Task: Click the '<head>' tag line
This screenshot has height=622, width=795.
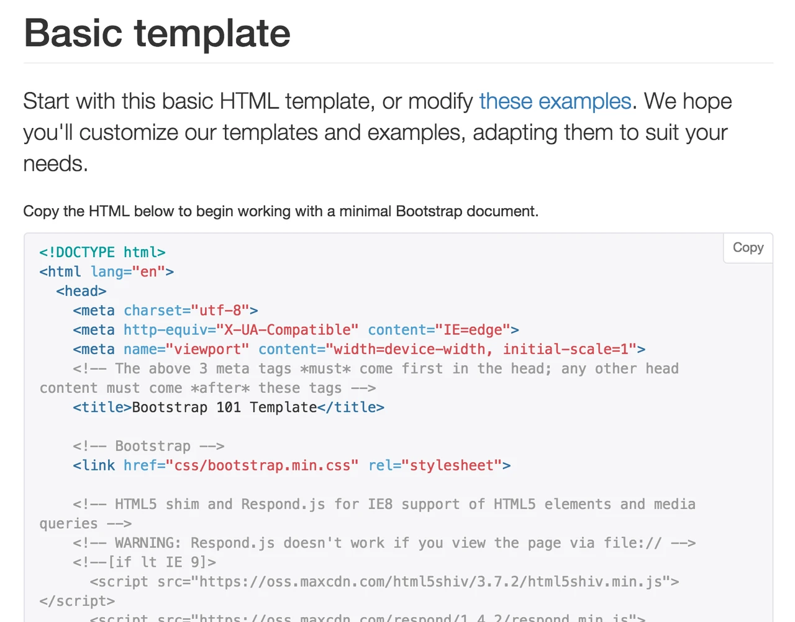Action: tap(81, 291)
